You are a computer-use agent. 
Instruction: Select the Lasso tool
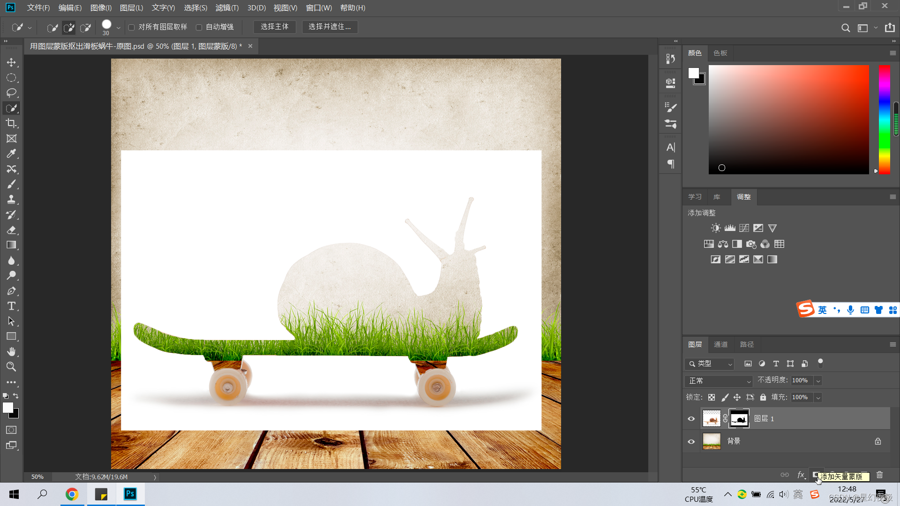[11, 93]
